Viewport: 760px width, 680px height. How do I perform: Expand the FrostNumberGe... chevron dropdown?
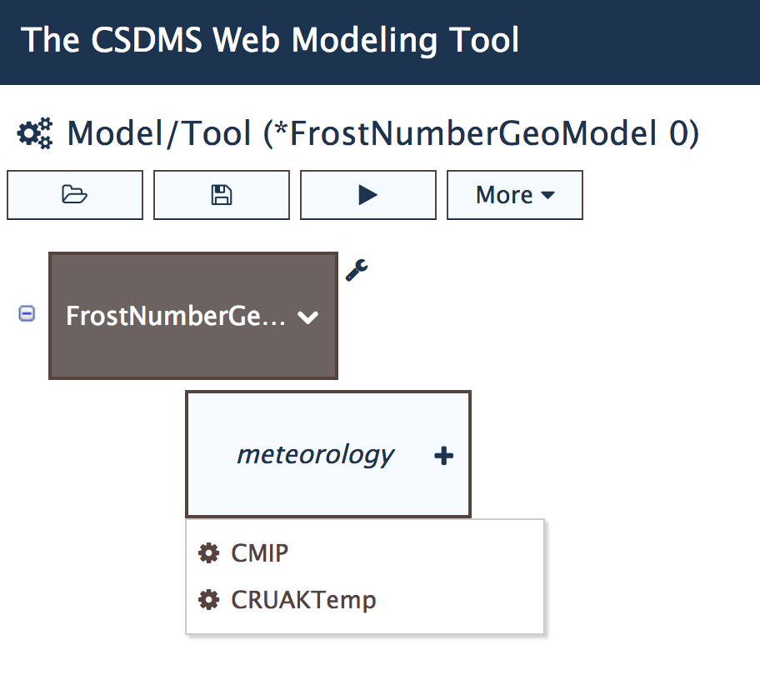(308, 317)
